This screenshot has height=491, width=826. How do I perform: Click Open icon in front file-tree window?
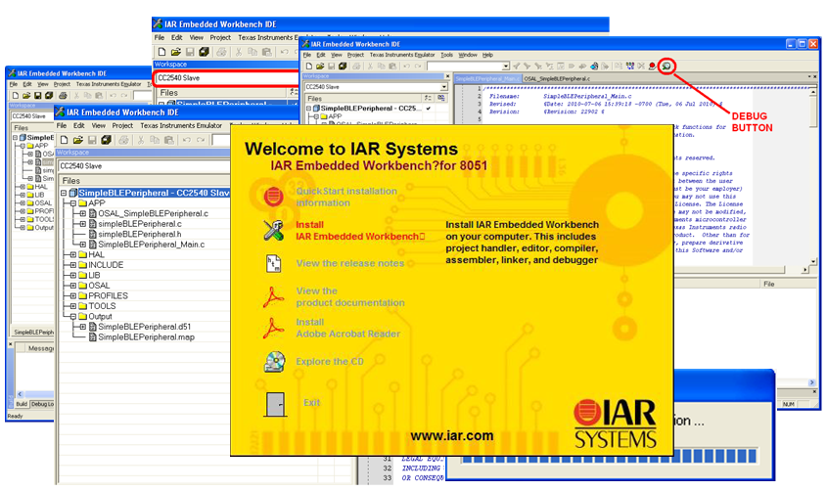[78, 140]
